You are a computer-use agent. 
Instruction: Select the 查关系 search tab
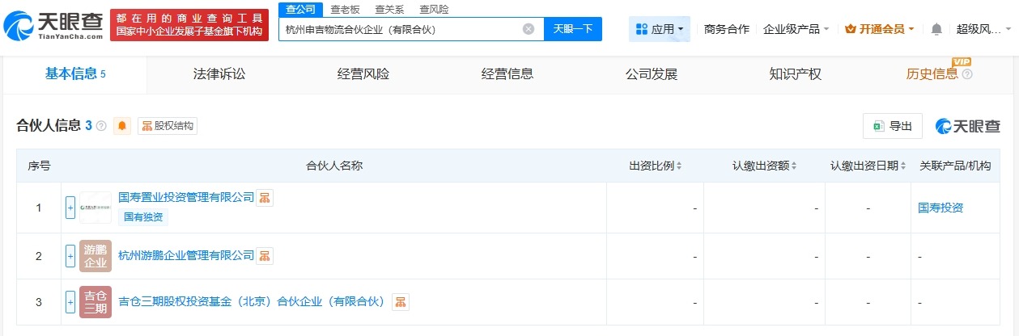[x=389, y=10]
